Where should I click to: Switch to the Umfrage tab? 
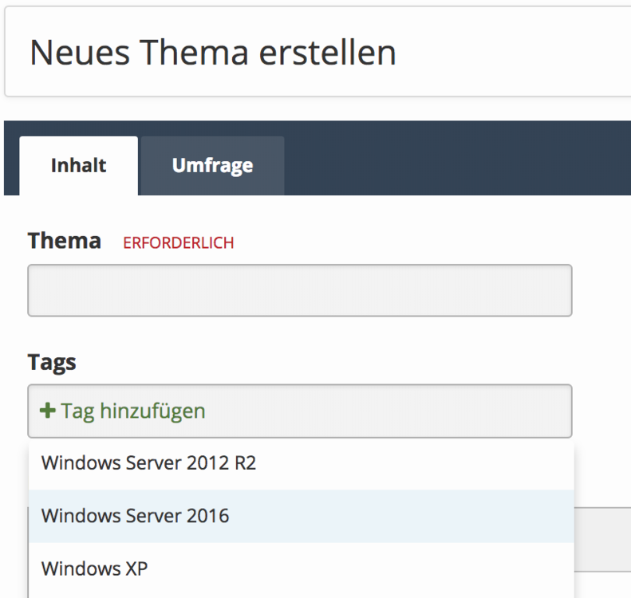[212, 166]
